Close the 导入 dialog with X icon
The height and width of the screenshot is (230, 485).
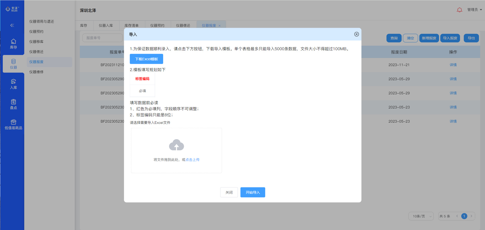point(356,34)
